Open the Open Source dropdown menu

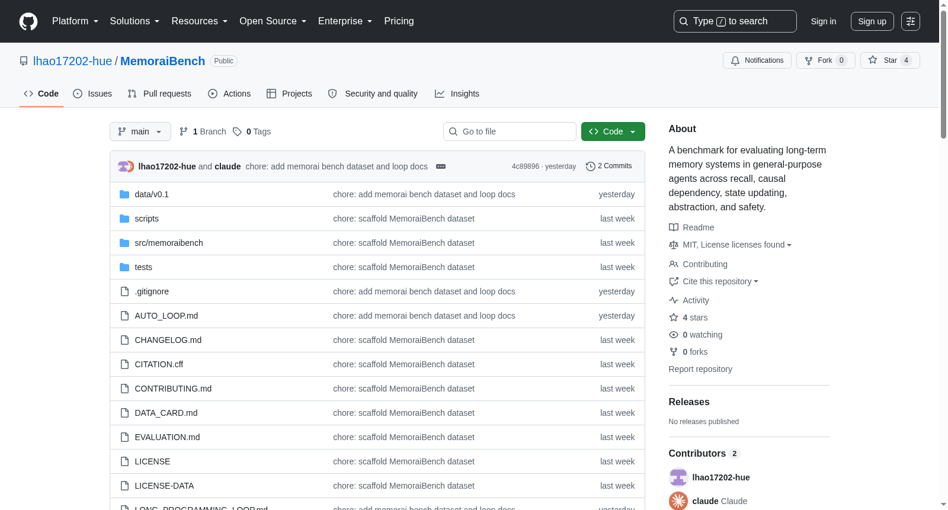point(273,21)
